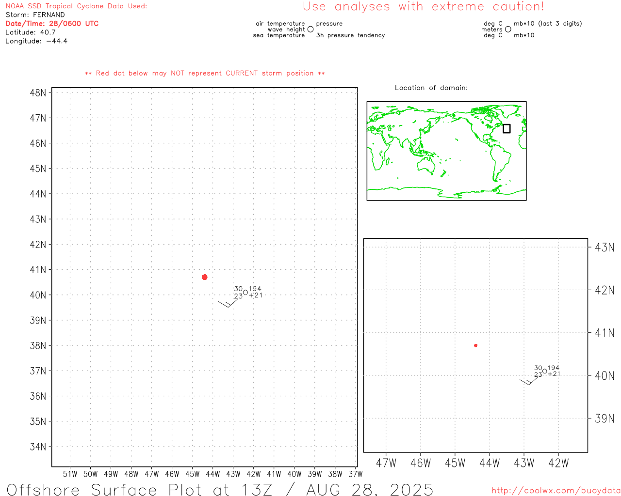Image resolution: width=621 pixels, height=496 pixels.
Task: Click the '3h pressure tendency' legend label
Action: (350, 35)
